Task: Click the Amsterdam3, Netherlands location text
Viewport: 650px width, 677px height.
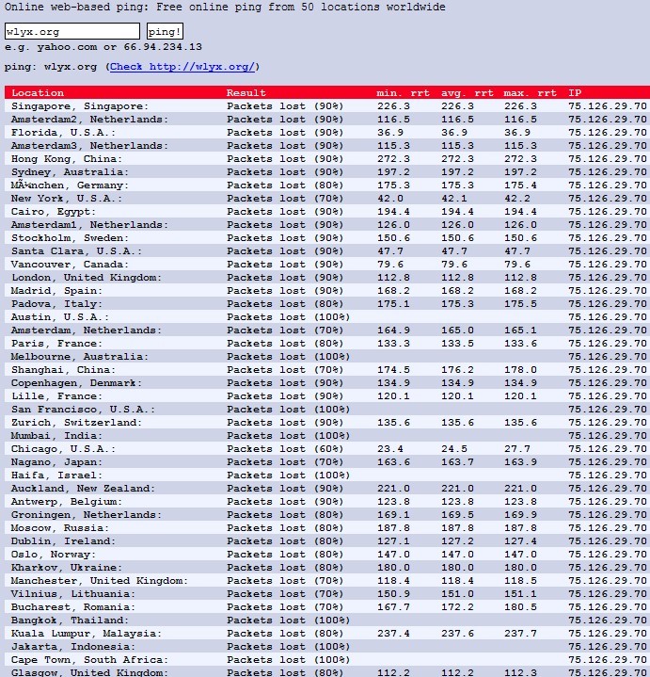Action: [x=89, y=146]
